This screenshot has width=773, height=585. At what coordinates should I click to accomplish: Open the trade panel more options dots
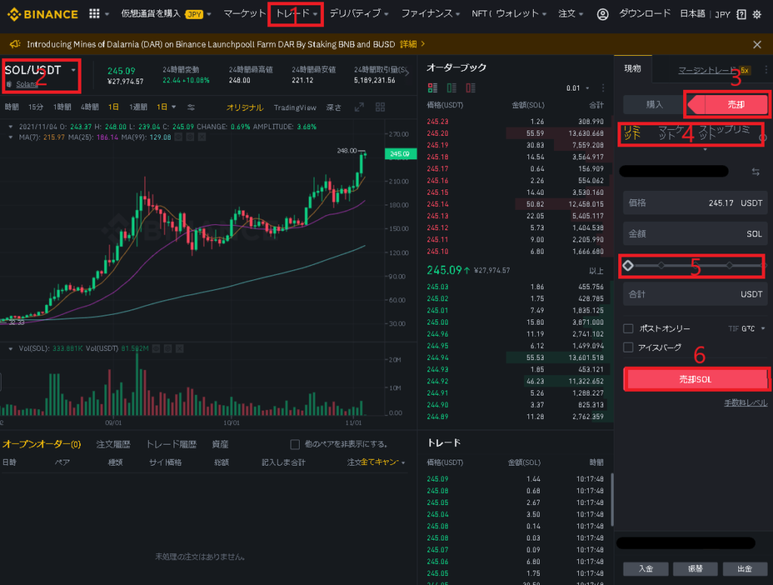[766, 70]
